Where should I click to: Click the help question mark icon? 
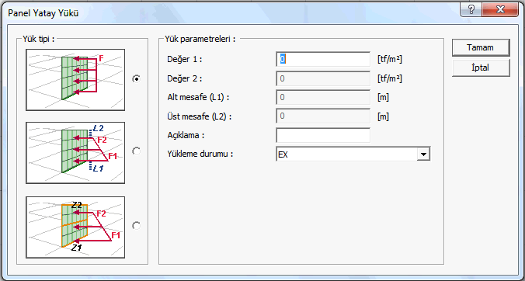coord(471,9)
